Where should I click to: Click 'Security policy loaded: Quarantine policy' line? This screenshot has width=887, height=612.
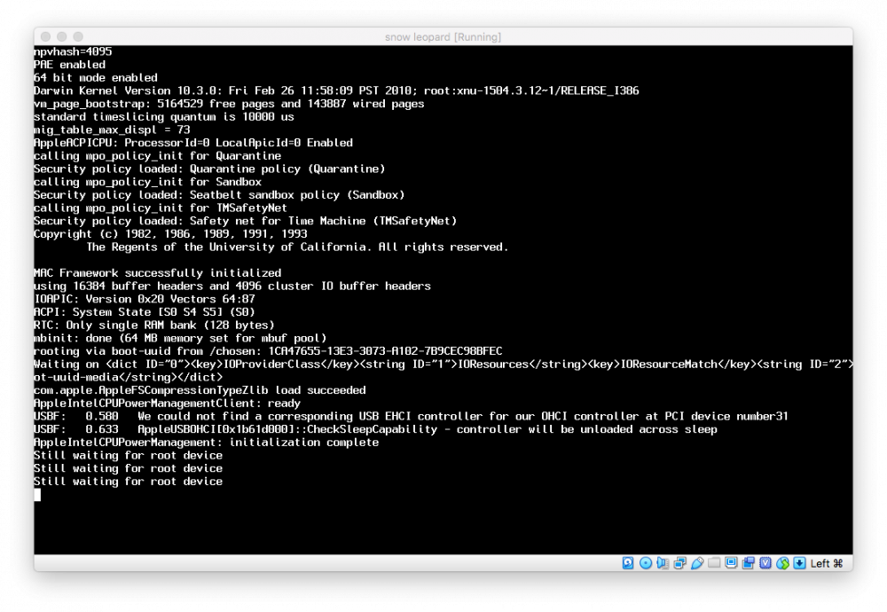pos(209,169)
